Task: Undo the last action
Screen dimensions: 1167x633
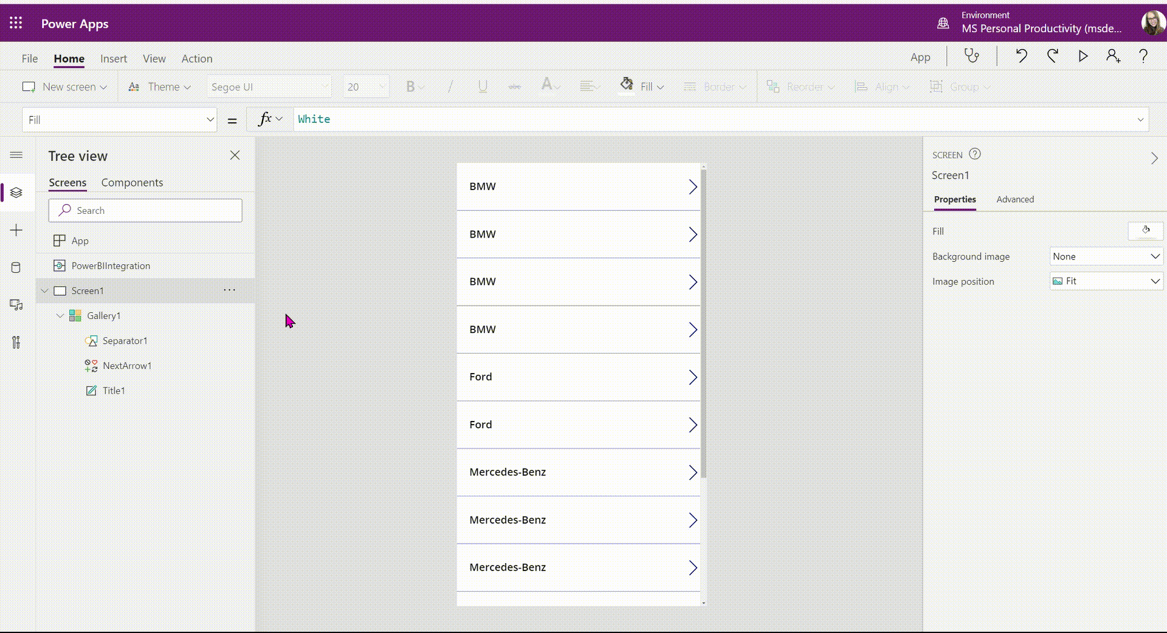Action: (x=1021, y=56)
